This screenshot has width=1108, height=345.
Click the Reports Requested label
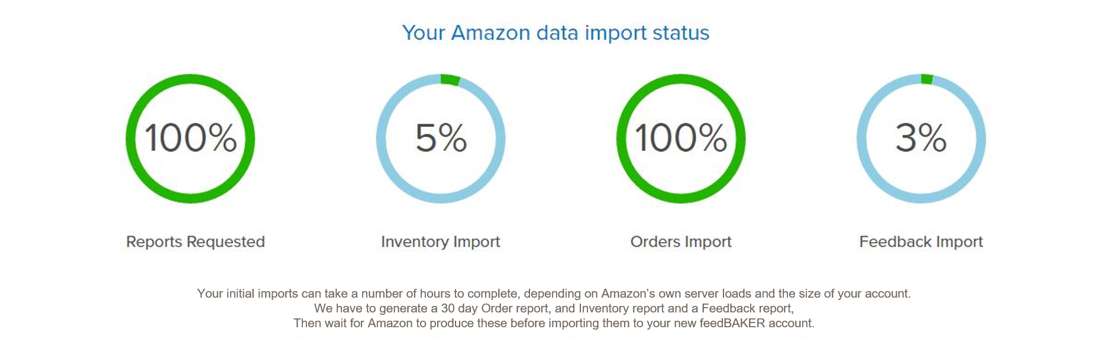(195, 242)
